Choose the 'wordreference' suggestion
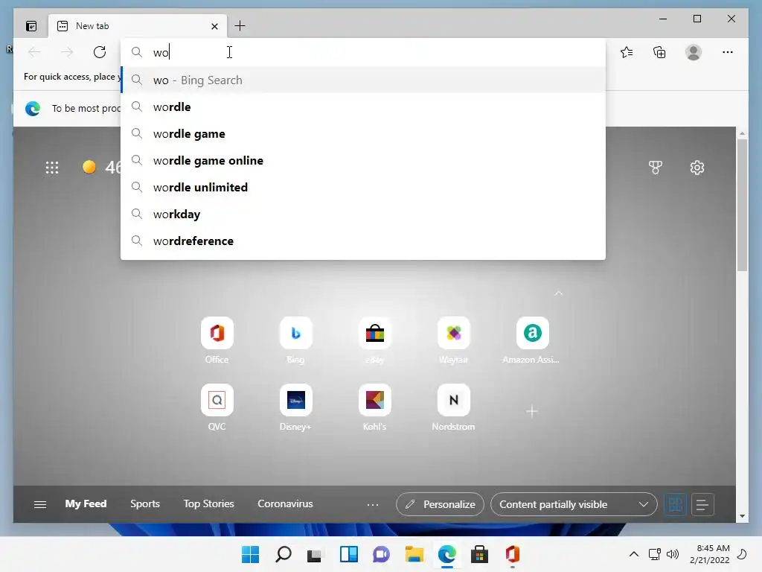The width and height of the screenshot is (762, 572). tap(363, 241)
